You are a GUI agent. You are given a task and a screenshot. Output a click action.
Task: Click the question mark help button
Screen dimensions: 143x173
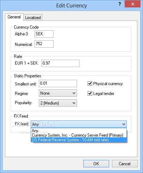pos(120,4)
